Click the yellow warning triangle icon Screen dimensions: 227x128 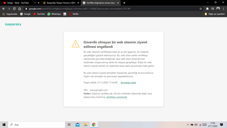[76, 44]
